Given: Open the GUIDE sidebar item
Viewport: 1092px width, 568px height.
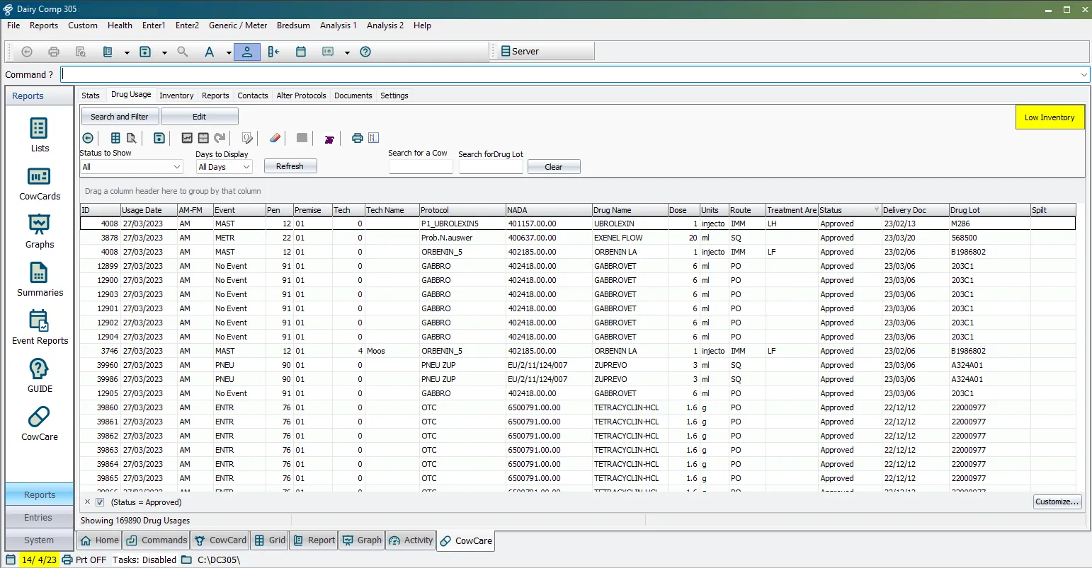Looking at the screenshot, I should point(40,376).
